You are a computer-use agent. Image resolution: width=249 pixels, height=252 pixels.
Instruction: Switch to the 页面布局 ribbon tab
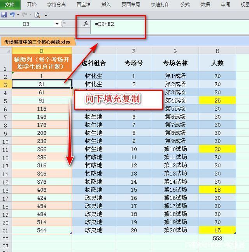point(131,5)
